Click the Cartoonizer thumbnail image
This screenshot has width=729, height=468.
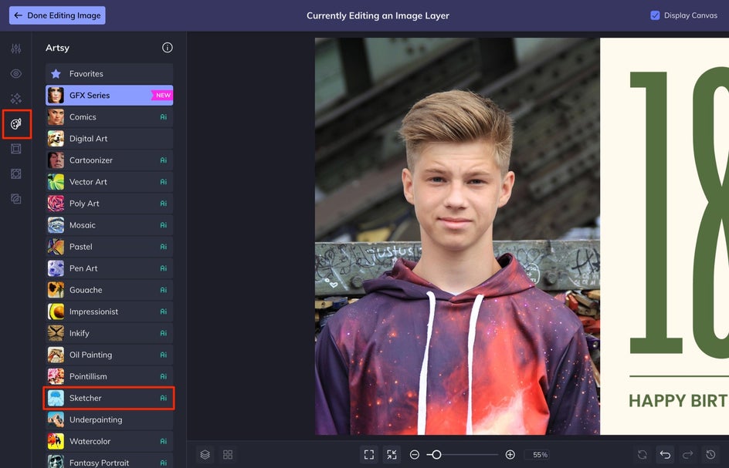pyautogui.click(x=56, y=160)
